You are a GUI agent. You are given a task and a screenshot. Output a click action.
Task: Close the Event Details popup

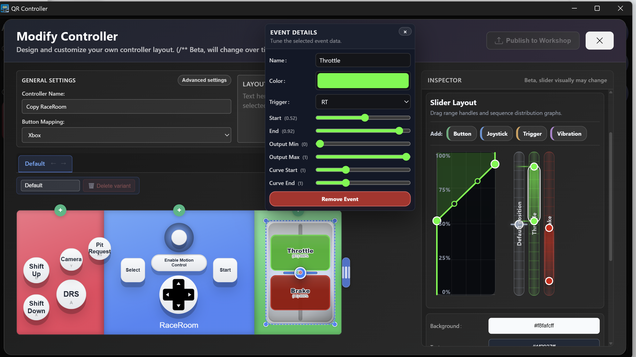(x=405, y=32)
